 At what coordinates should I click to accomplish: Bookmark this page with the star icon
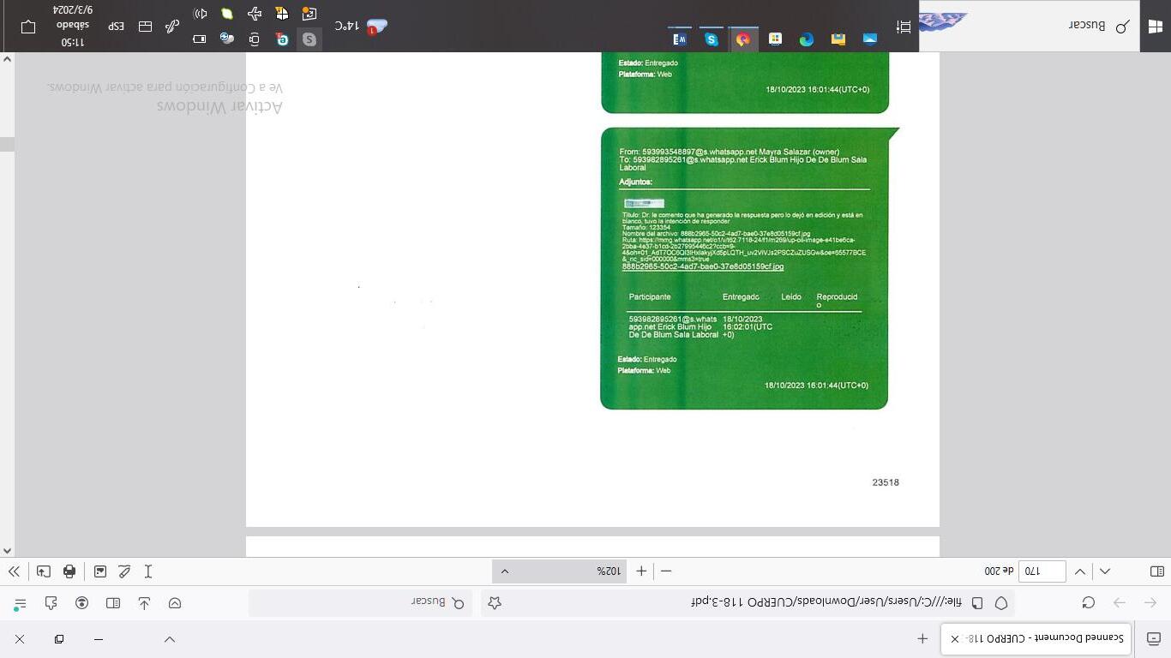coord(495,603)
